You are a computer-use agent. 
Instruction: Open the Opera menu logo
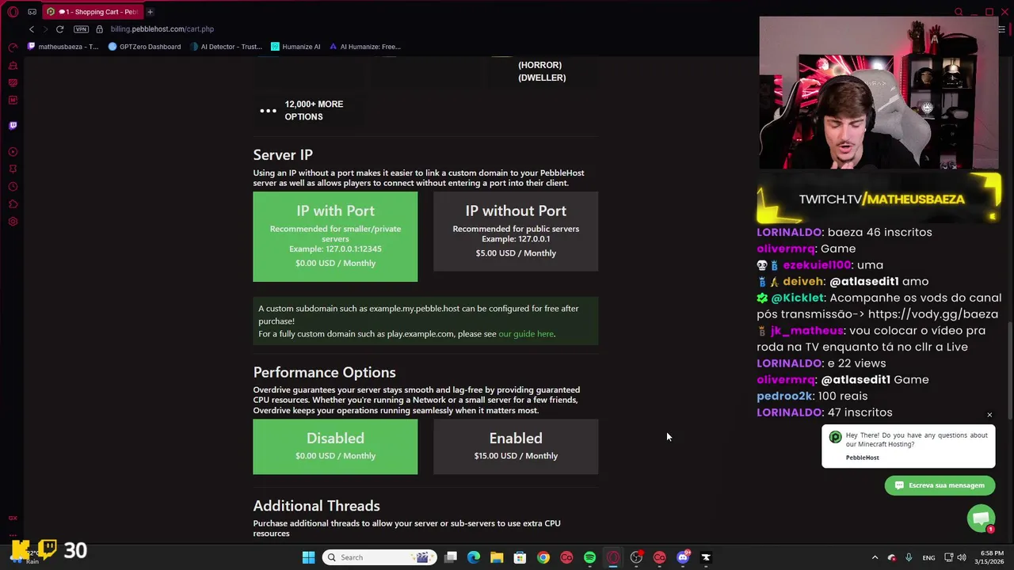(13, 12)
